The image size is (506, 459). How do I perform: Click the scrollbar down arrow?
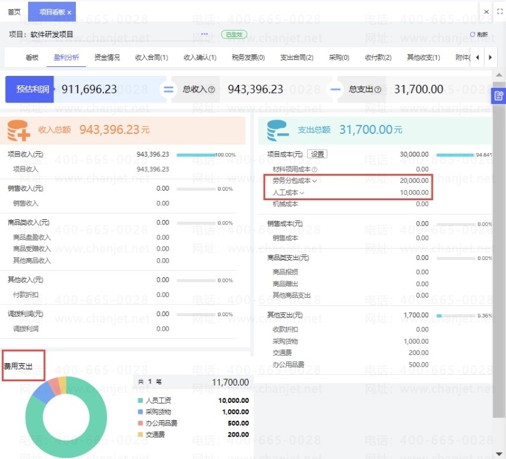click(499, 453)
